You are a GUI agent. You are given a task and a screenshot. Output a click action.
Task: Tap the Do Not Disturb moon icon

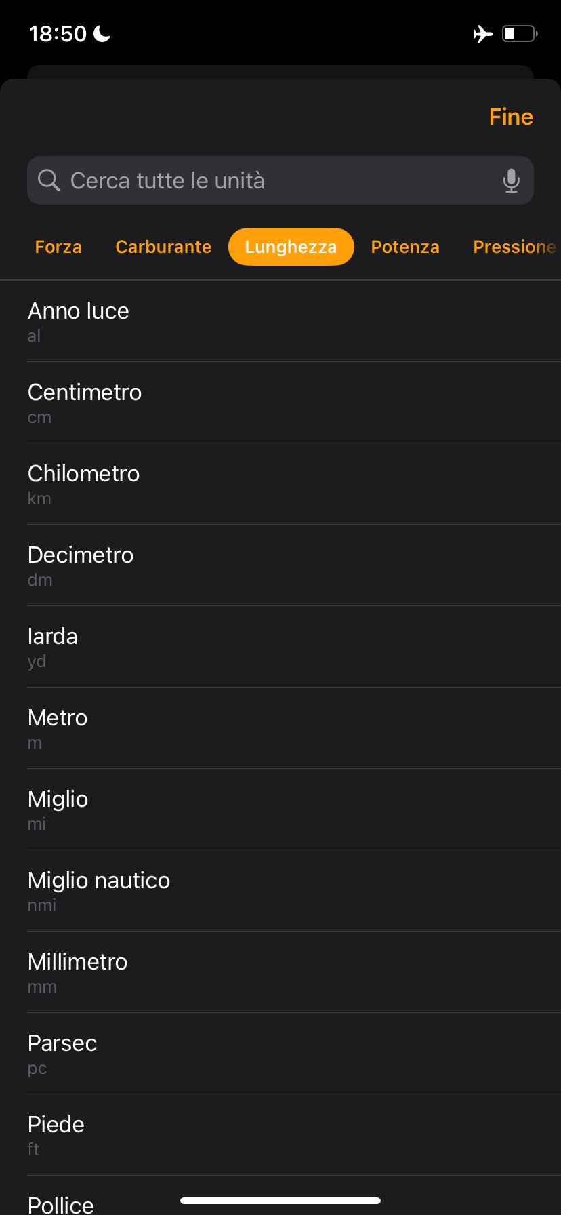[102, 33]
